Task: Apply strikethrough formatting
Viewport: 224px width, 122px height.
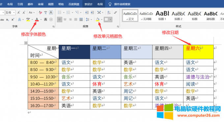Action: click(2, 19)
